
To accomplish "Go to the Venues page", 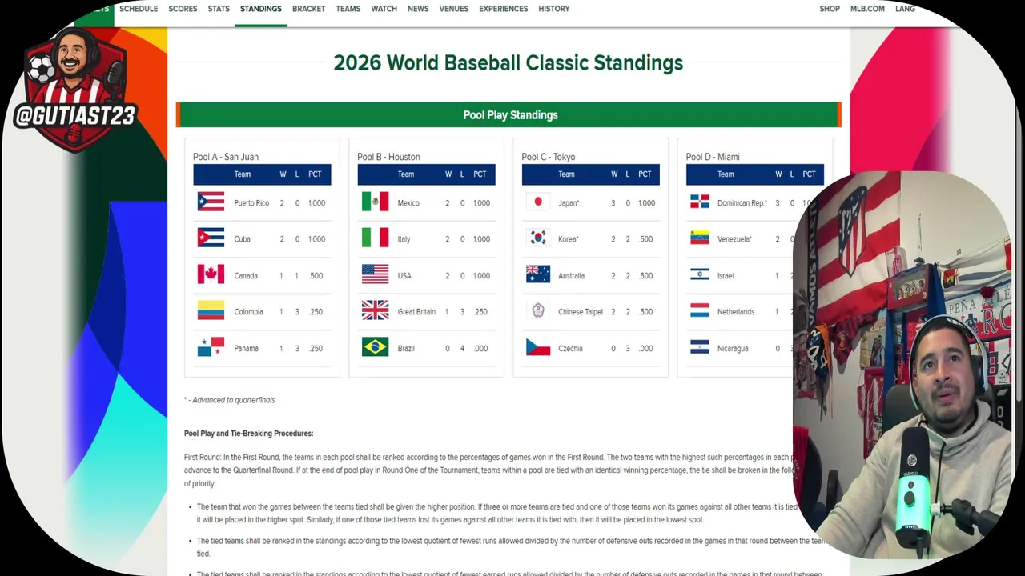I will tap(453, 9).
